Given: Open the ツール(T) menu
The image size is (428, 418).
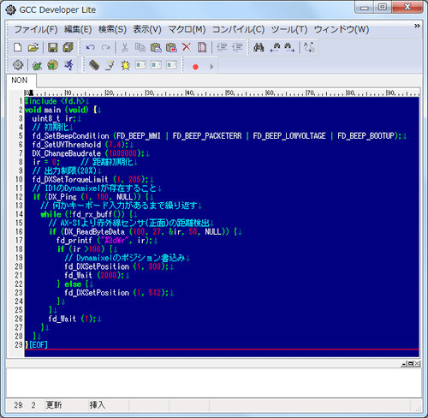Looking at the screenshot, I should (x=289, y=29).
